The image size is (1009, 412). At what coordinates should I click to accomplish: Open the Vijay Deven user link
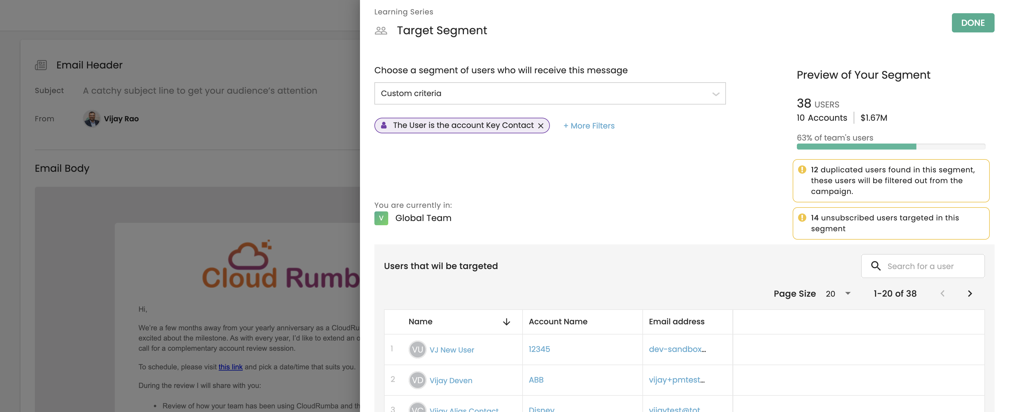(450, 380)
